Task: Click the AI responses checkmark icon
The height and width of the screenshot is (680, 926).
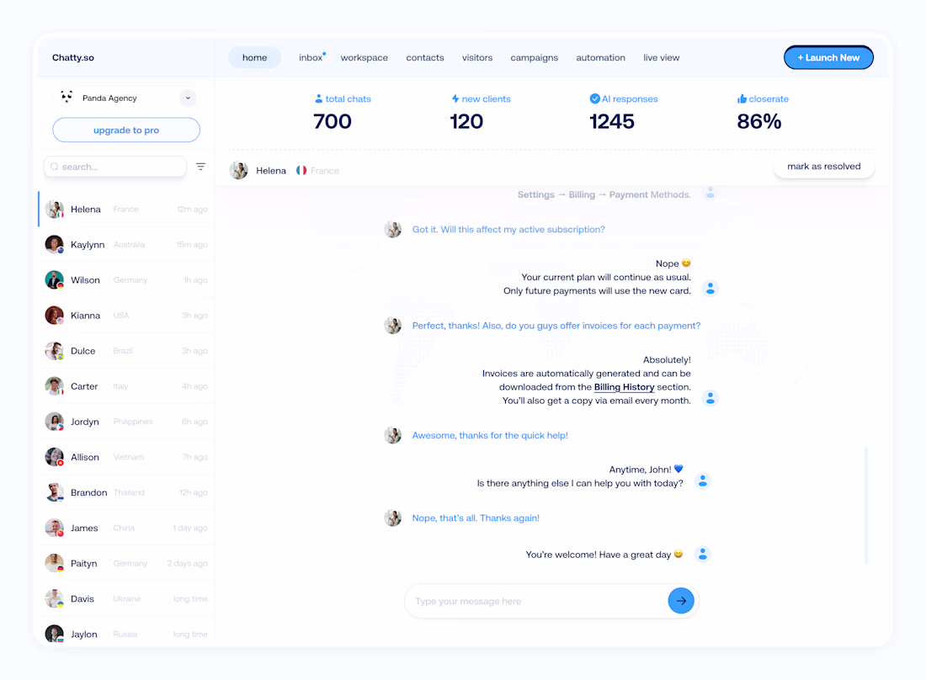Action: (x=594, y=98)
